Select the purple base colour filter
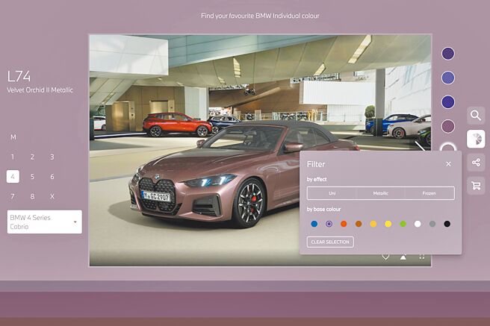The image size is (490, 326). (x=329, y=224)
